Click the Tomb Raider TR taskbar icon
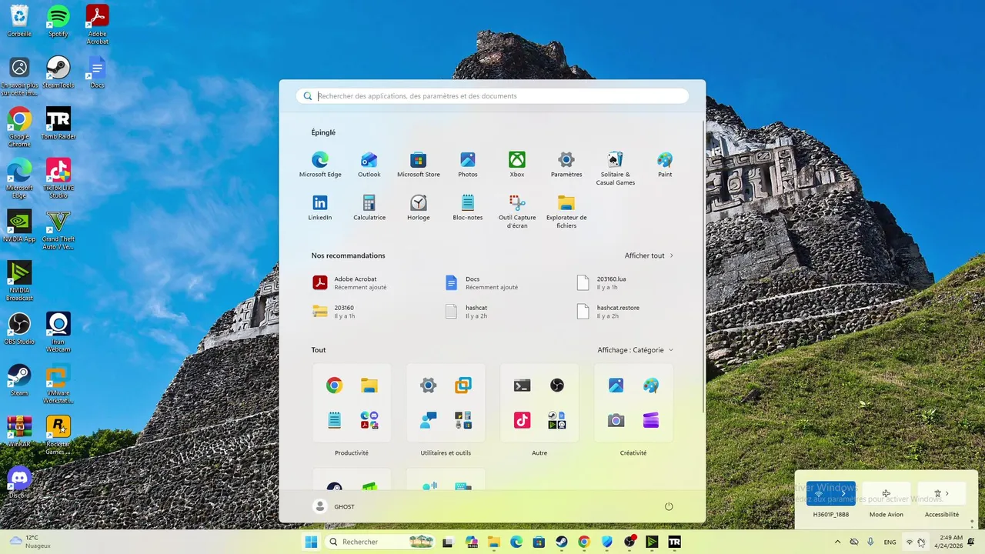The height and width of the screenshot is (554, 985). [x=675, y=542]
